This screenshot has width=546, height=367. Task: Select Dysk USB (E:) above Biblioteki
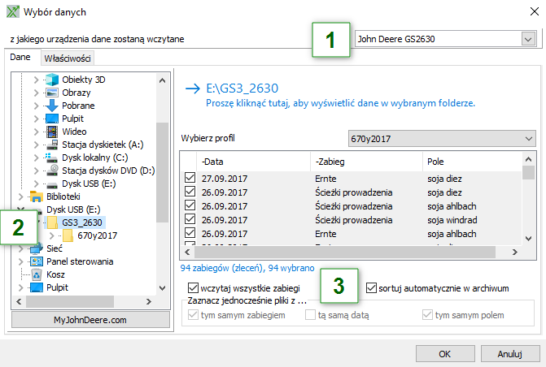click(x=89, y=183)
